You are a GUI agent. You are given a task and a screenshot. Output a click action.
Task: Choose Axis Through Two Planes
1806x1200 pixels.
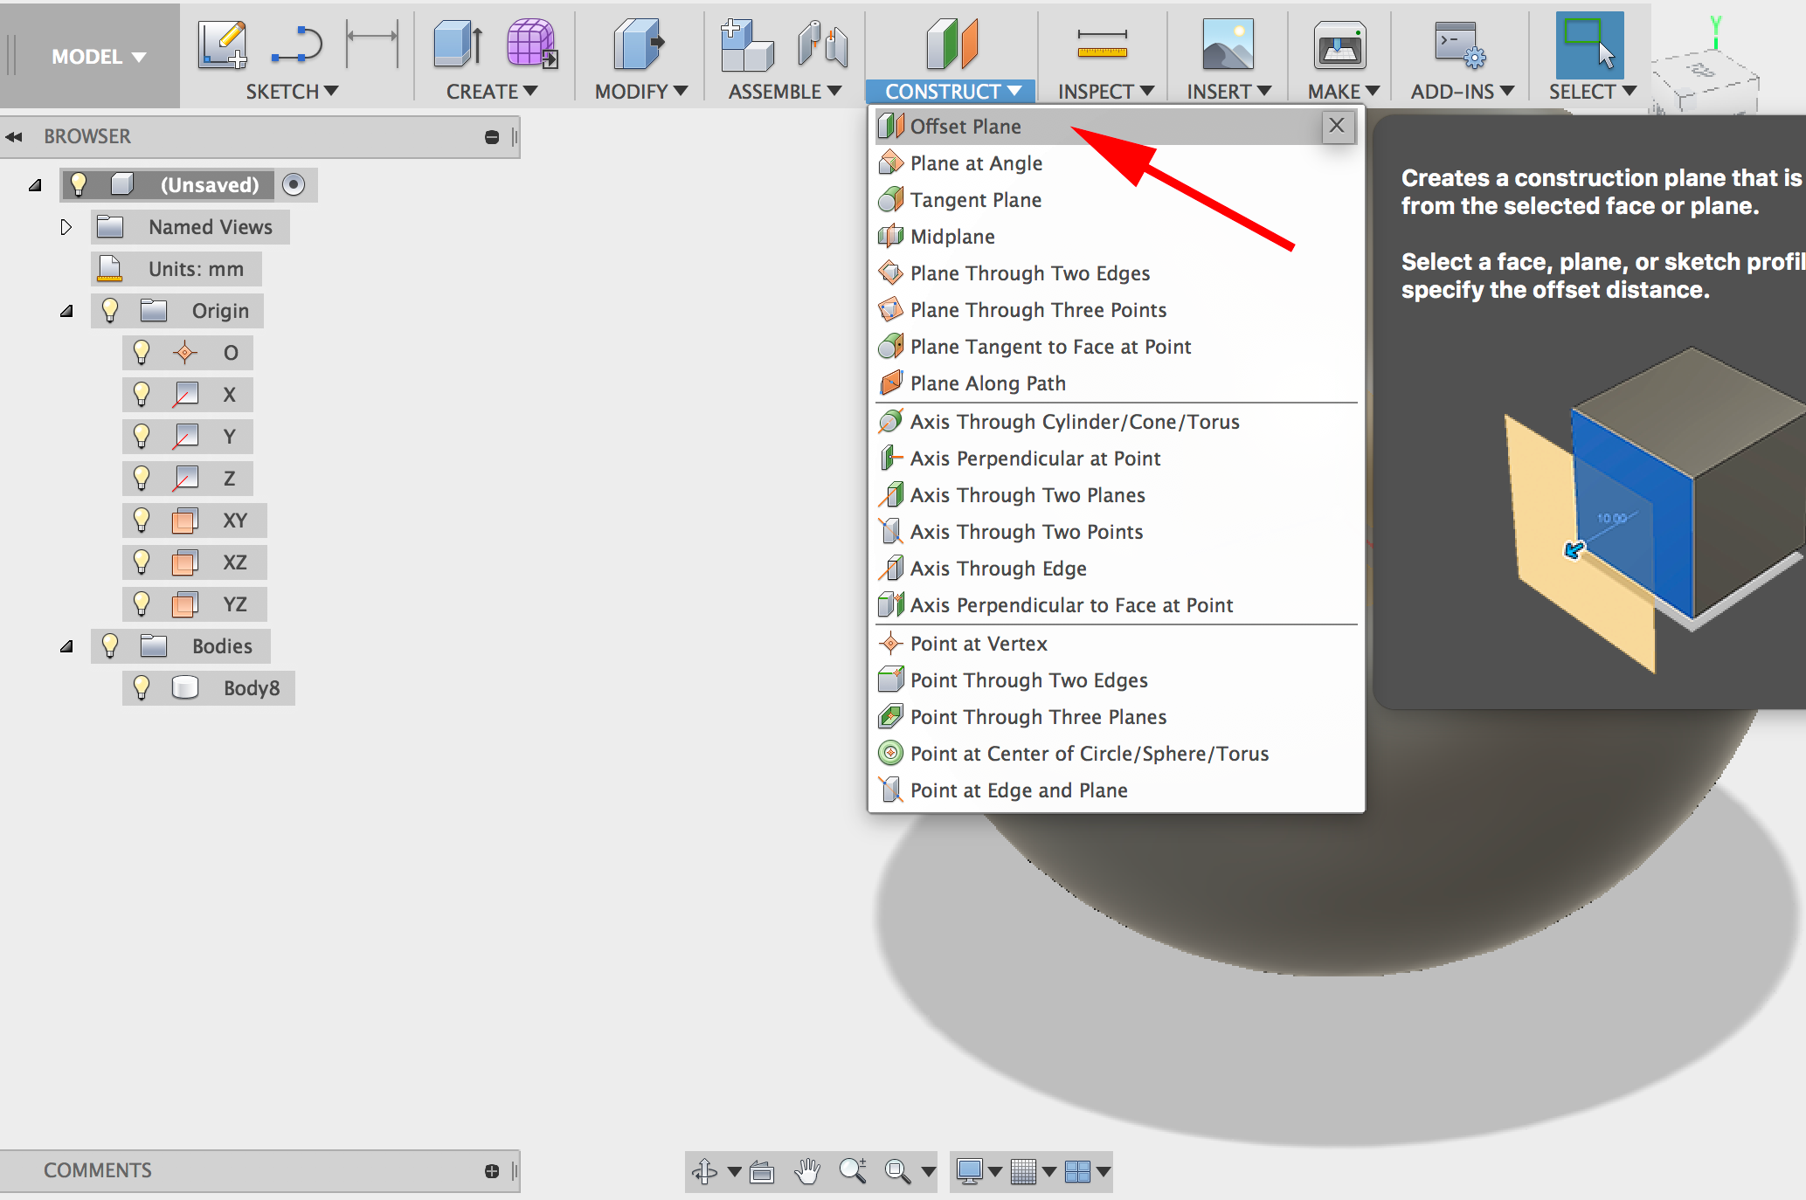pos(1116,495)
